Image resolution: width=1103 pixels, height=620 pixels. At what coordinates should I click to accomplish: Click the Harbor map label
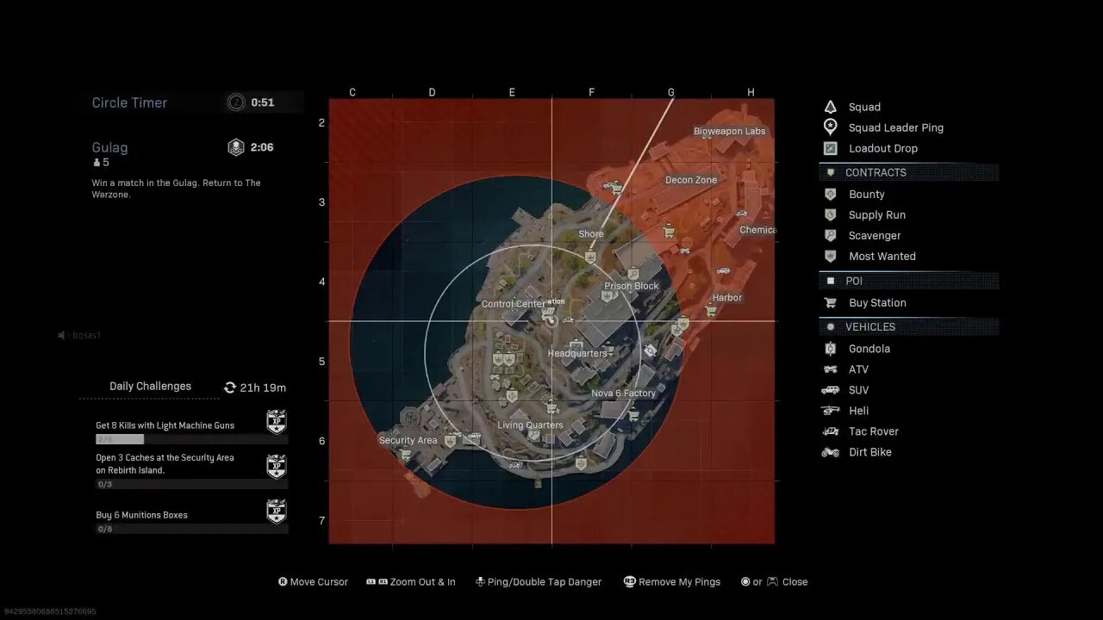tap(727, 298)
